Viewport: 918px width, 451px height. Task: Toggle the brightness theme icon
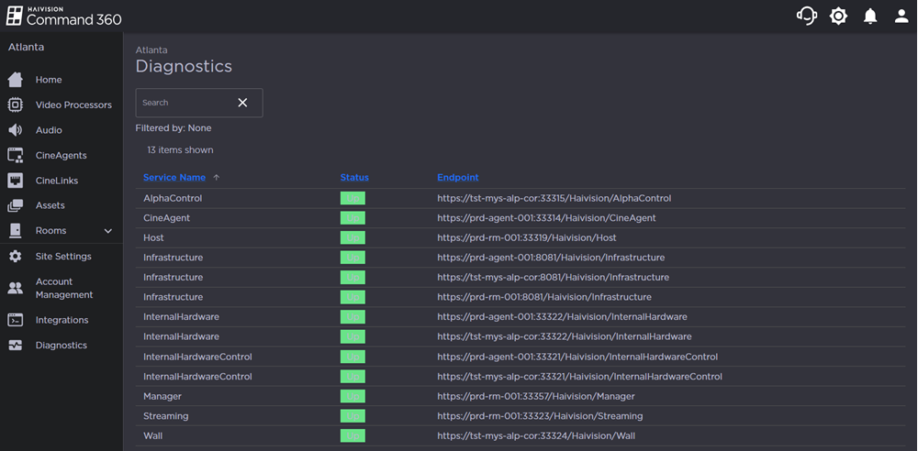(838, 16)
